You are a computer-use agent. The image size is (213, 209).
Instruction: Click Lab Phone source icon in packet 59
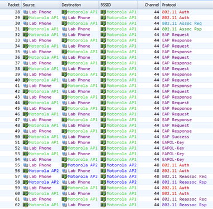coord(26,188)
